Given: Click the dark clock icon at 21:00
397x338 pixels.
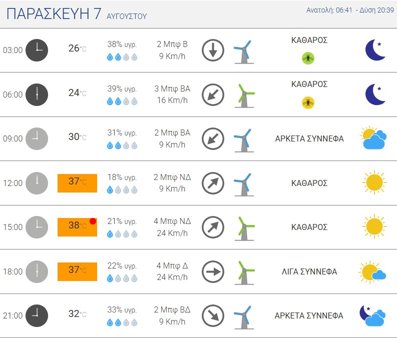Looking at the screenshot, I should pos(37,315).
